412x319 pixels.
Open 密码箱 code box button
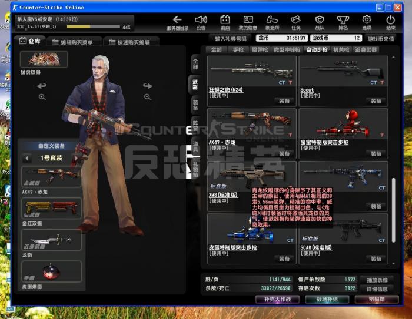377,300
